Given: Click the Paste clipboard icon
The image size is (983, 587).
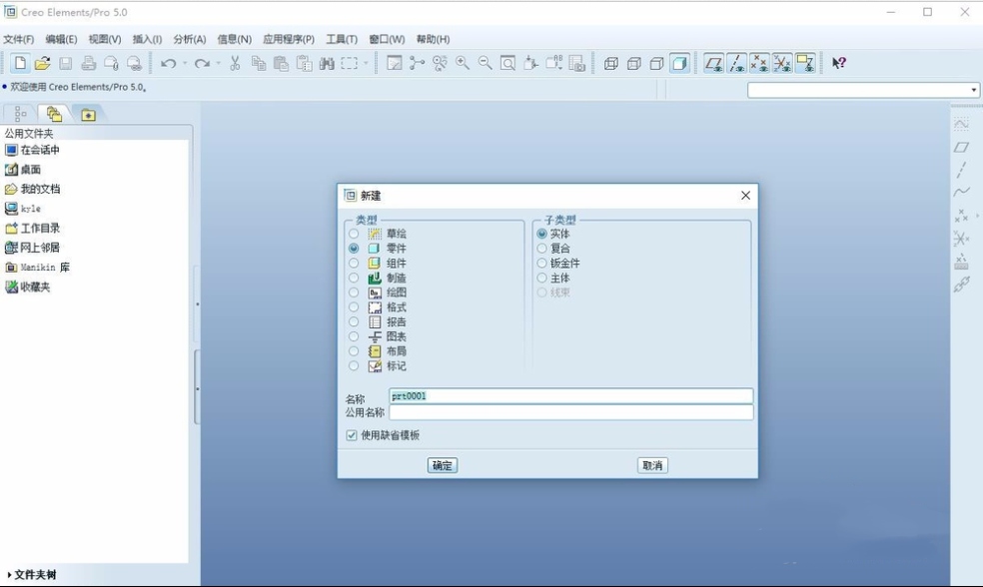Looking at the screenshot, I should pyautogui.click(x=281, y=63).
